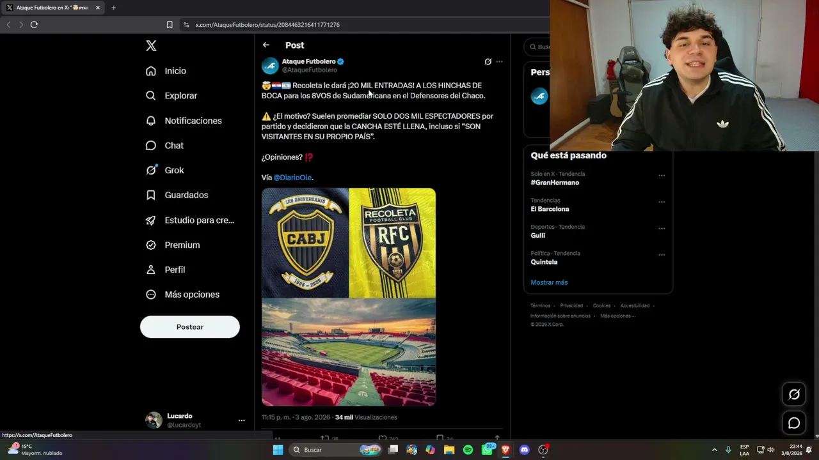Screen dimensions: 819x460
Task: Open the Explorar page
Action: click(x=171, y=96)
